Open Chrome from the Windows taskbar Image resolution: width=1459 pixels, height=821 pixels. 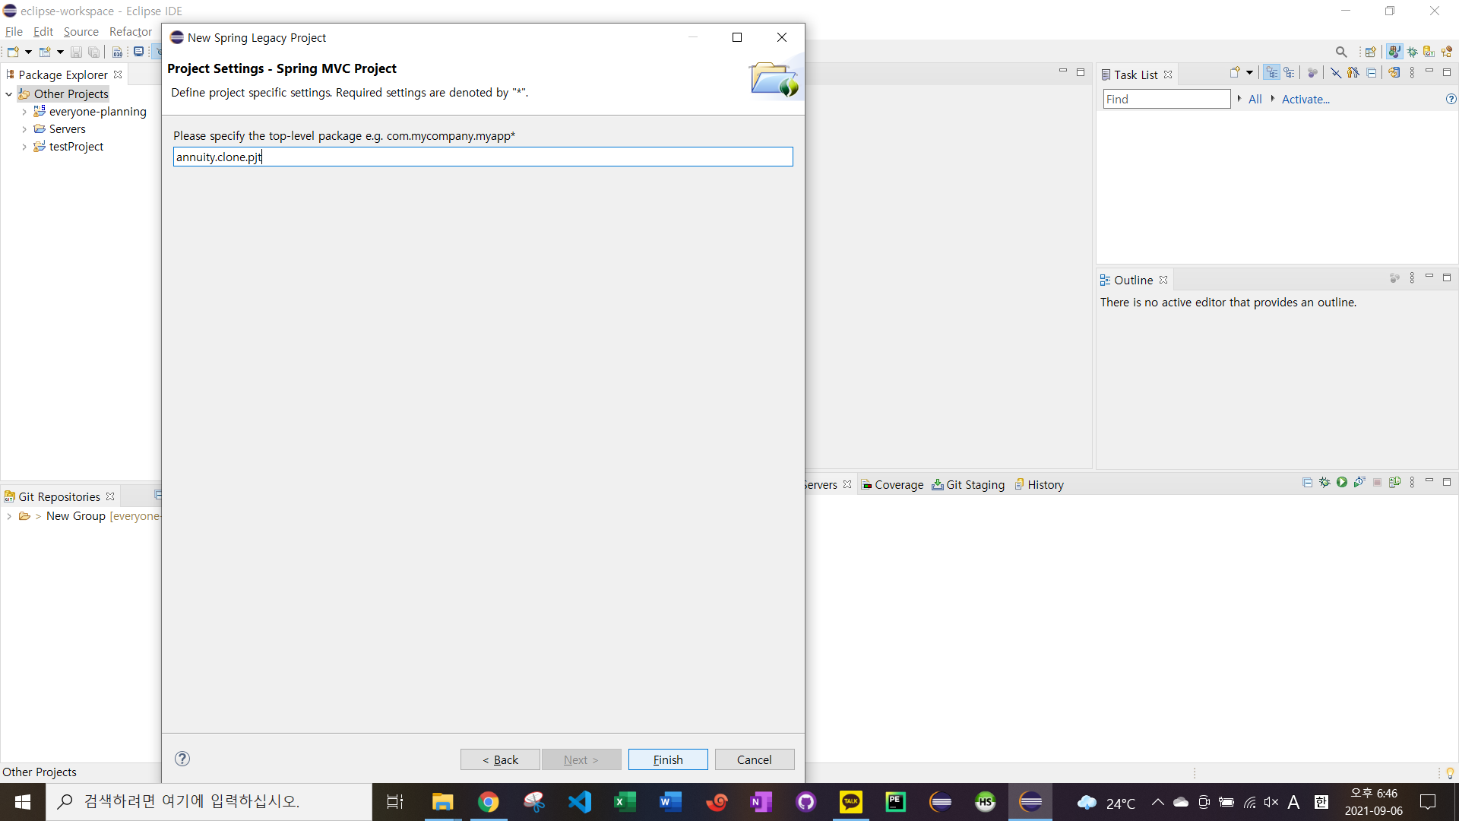(488, 801)
